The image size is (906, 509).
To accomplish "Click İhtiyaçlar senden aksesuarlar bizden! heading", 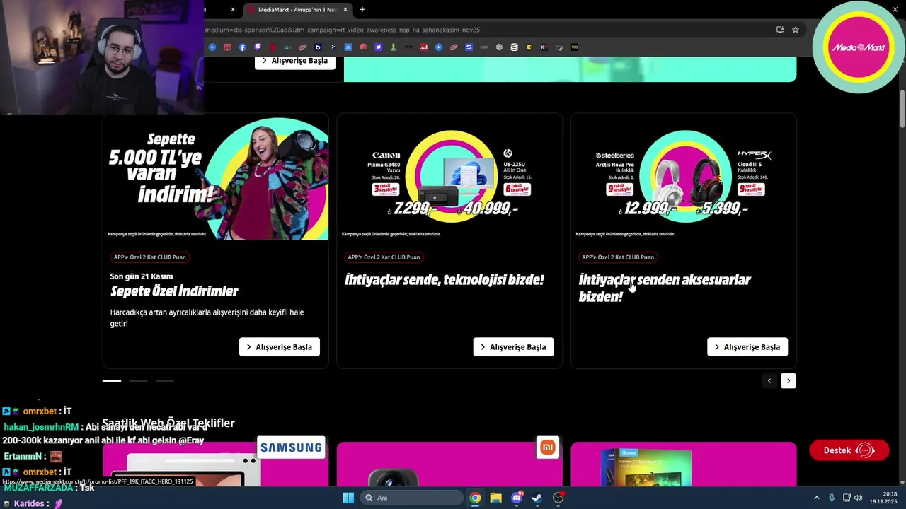I will click(665, 288).
